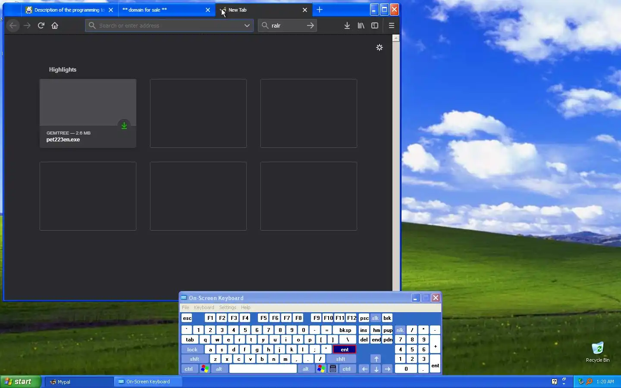The height and width of the screenshot is (388, 621).
Task: Toggle the sidebar view icon
Action: pyautogui.click(x=375, y=25)
